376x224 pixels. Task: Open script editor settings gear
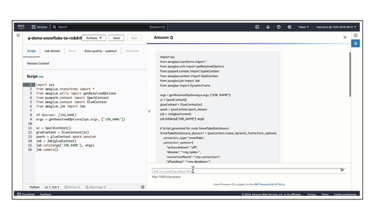click(143, 187)
